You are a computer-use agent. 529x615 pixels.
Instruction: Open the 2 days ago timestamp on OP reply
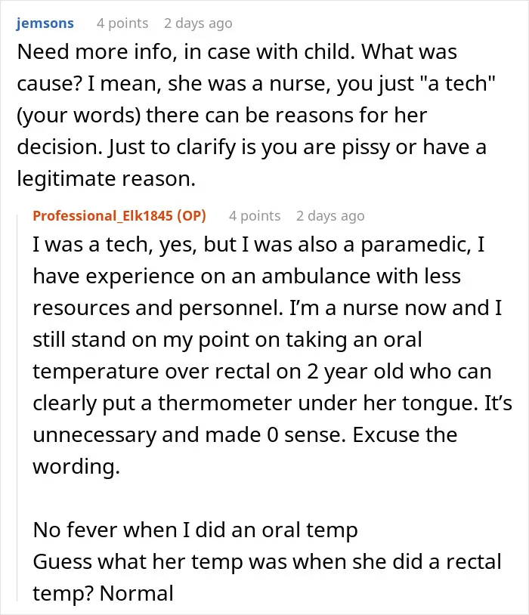[x=330, y=216]
